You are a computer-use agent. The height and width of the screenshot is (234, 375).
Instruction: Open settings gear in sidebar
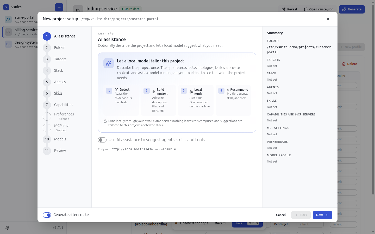7,228
